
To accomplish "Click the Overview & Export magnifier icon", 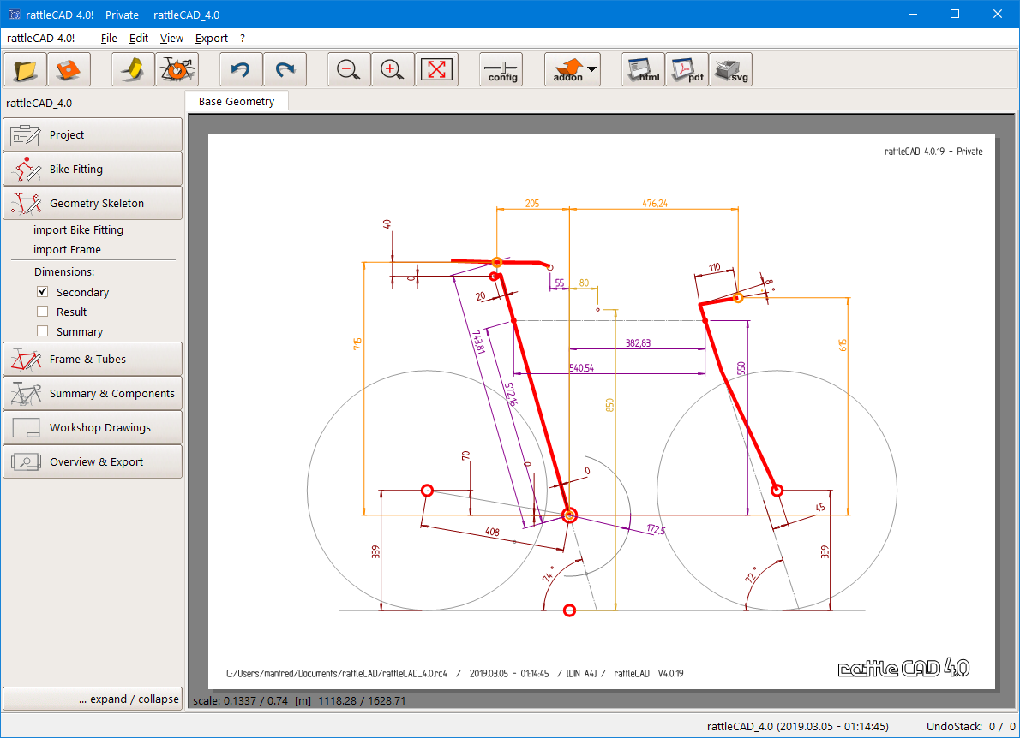I will (26, 462).
